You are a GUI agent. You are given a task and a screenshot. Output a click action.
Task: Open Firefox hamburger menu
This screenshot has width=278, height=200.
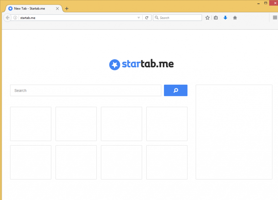tap(275, 18)
